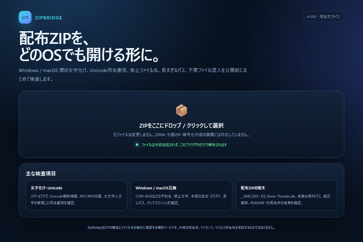Click the v1.0.0 完全オフライン badge
This screenshot has width=363, height=242.
pyautogui.click(x=323, y=16)
